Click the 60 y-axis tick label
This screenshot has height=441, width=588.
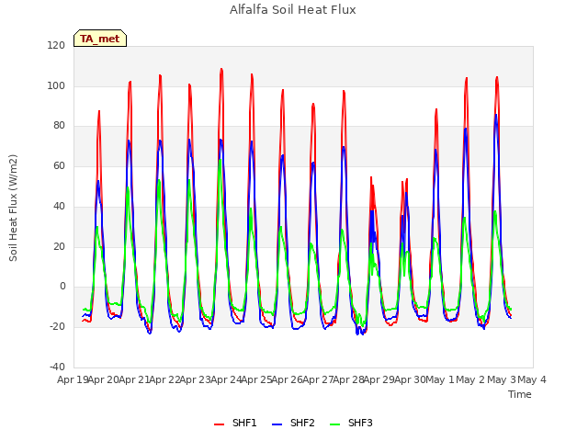pyautogui.click(x=59, y=165)
